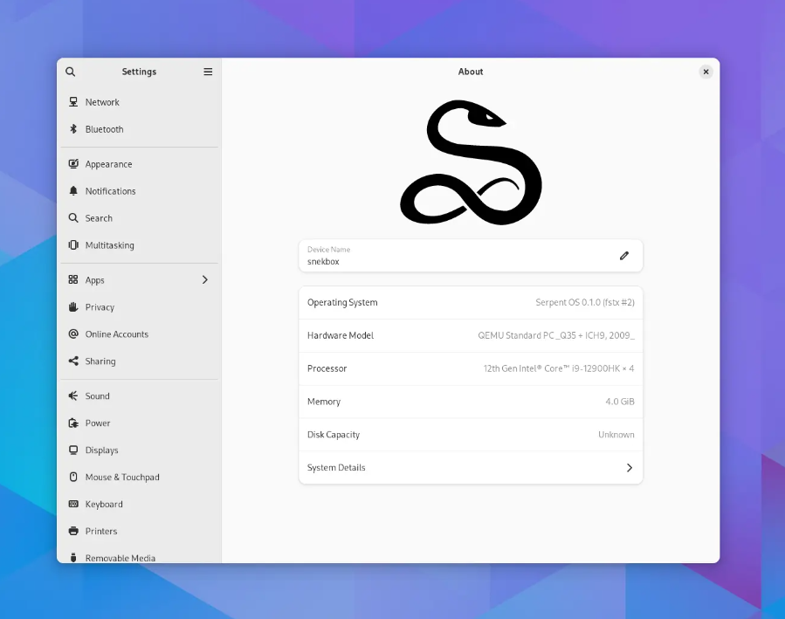Click the 'Unknown' disk capacity value

coord(616,435)
